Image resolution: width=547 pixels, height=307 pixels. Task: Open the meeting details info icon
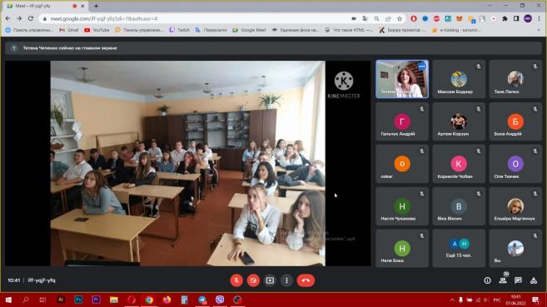tap(487, 280)
